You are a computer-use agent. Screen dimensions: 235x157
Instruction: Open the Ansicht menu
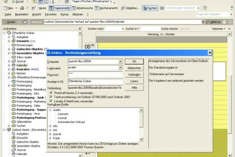[37, 15]
